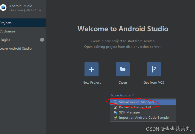
Task: Open Learn Android Studio section
Action: 23,49
